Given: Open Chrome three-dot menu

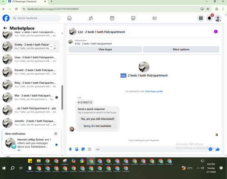Looking at the screenshot, I should tap(223, 9).
